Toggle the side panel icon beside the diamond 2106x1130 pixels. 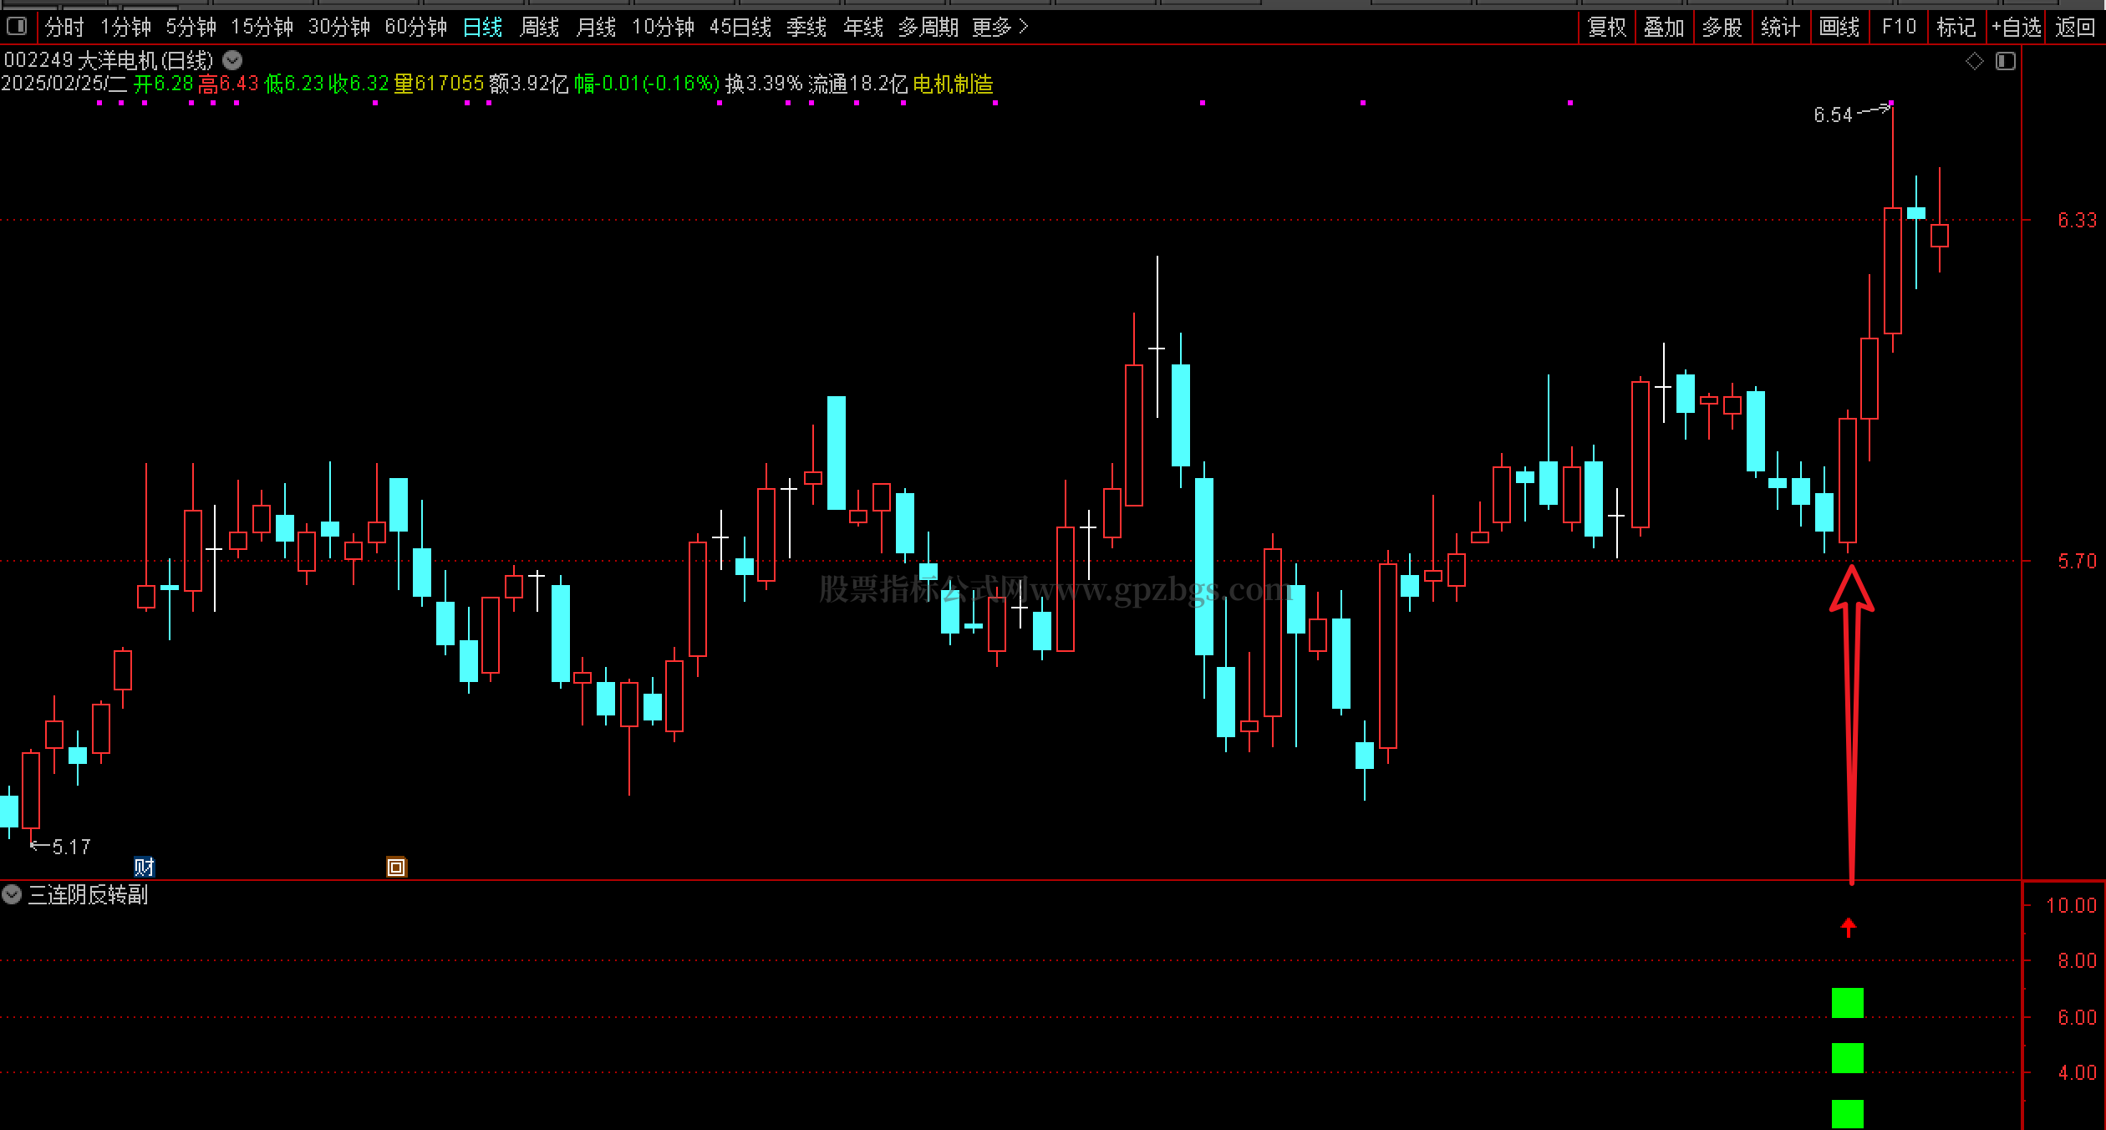click(x=2005, y=61)
